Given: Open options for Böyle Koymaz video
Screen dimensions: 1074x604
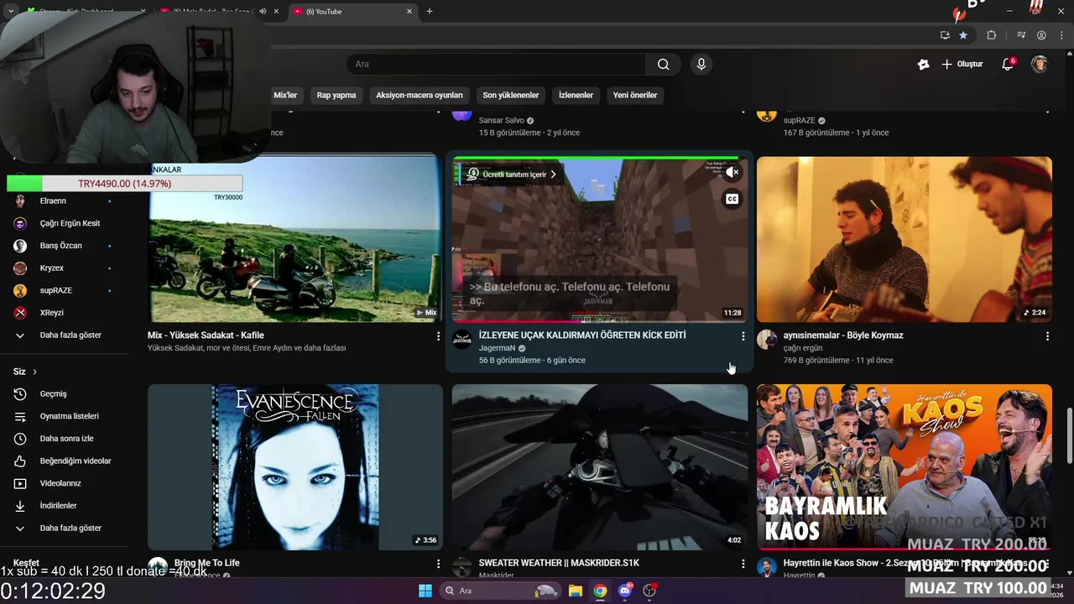Looking at the screenshot, I should (x=1047, y=336).
